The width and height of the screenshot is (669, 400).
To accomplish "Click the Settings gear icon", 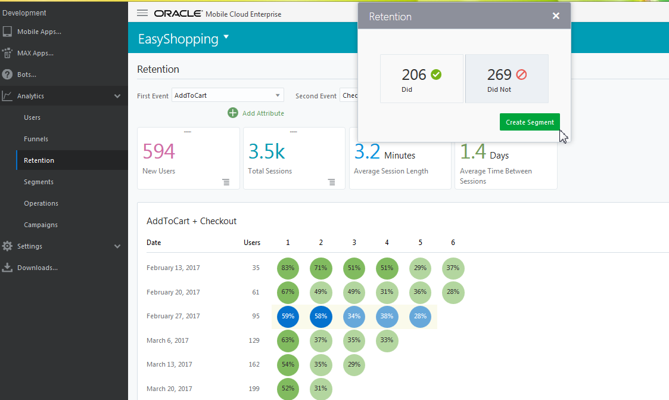I will tap(7, 246).
